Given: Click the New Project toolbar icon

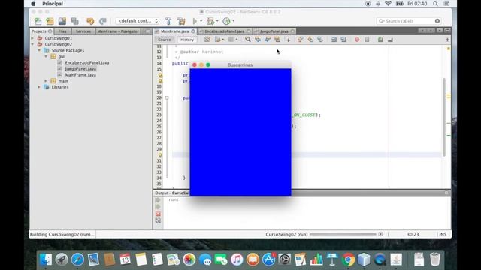Looking at the screenshot, I should point(50,21).
